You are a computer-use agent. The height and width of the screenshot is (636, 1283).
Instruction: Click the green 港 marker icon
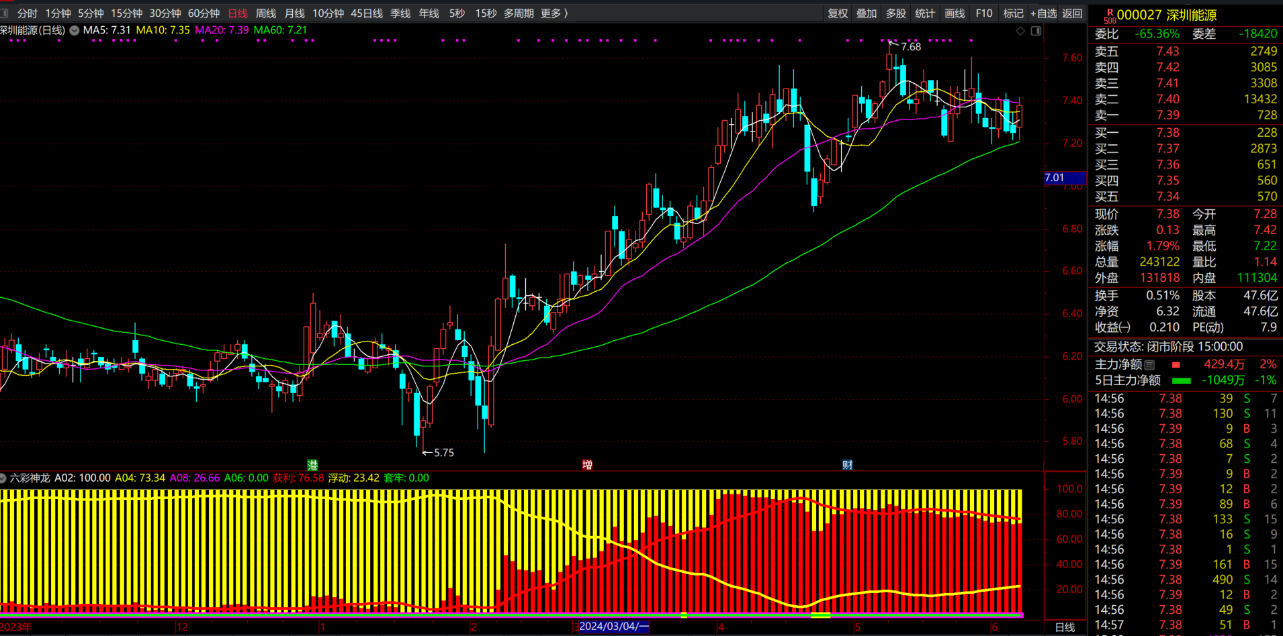pos(312,465)
